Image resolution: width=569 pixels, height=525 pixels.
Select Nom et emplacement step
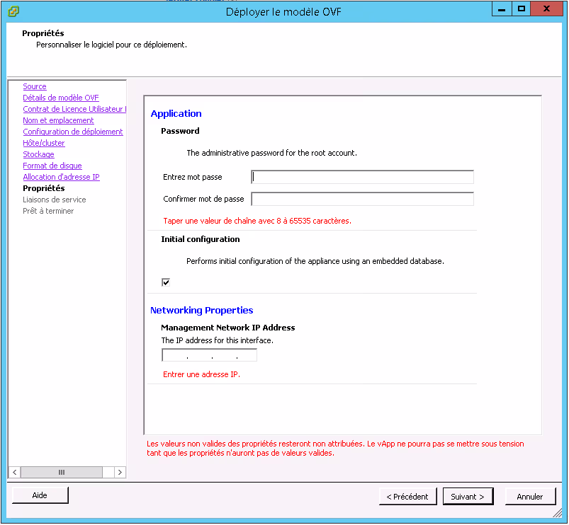[58, 120]
